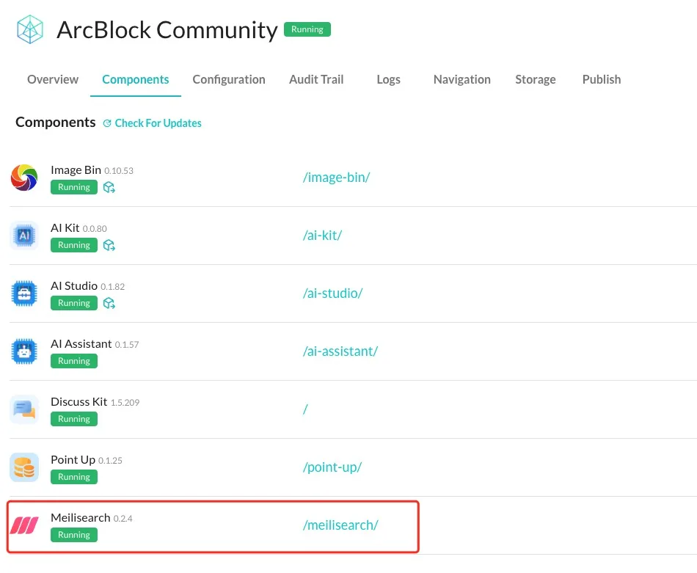Click the Running badge beside ArcBlock Community title
Screen dimensions: 697x573
(307, 29)
